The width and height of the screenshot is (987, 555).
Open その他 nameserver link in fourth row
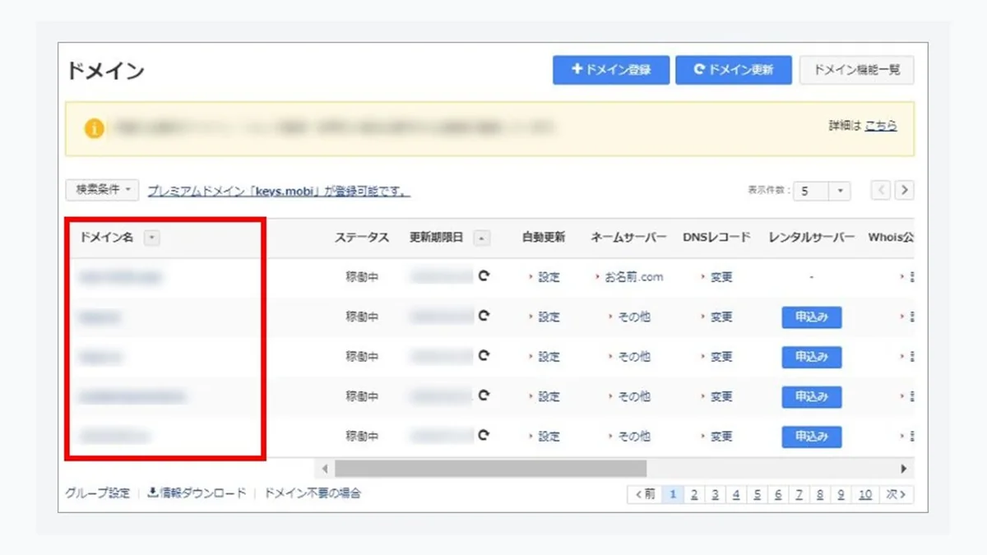pyautogui.click(x=634, y=396)
